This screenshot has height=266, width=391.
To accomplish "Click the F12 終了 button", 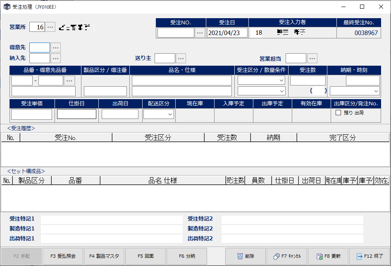I will (x=370, y=256).
